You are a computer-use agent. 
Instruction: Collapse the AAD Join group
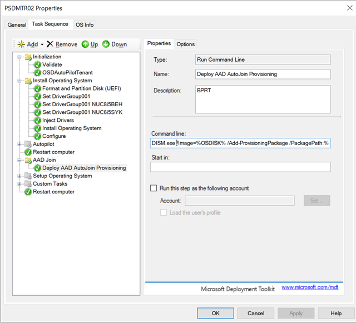pos(19,160)
